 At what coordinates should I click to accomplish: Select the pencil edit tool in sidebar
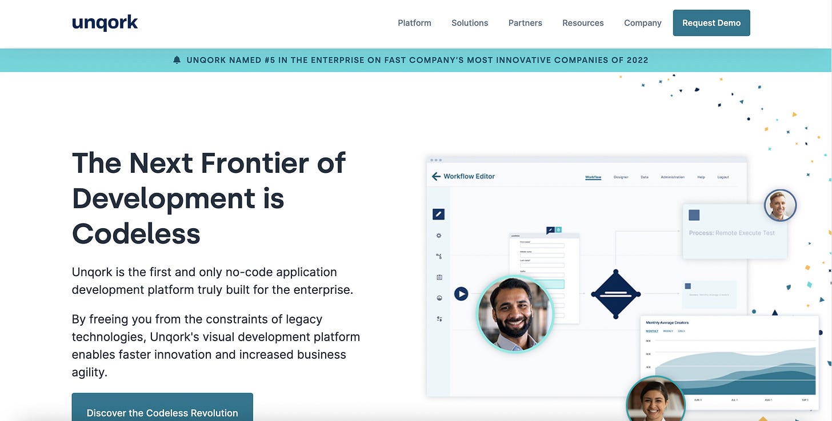tap(438, 214)
